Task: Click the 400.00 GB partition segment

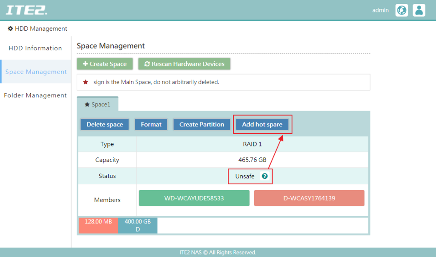Action: coord(138,225)
